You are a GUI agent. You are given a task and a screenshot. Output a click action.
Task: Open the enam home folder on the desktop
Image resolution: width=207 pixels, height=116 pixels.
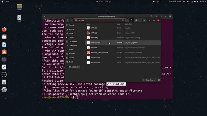[x=19, y=7]
